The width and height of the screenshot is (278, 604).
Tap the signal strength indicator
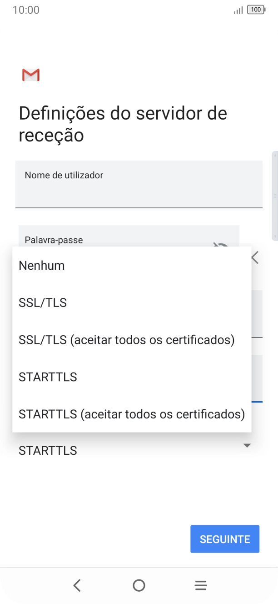coord(237,10)
